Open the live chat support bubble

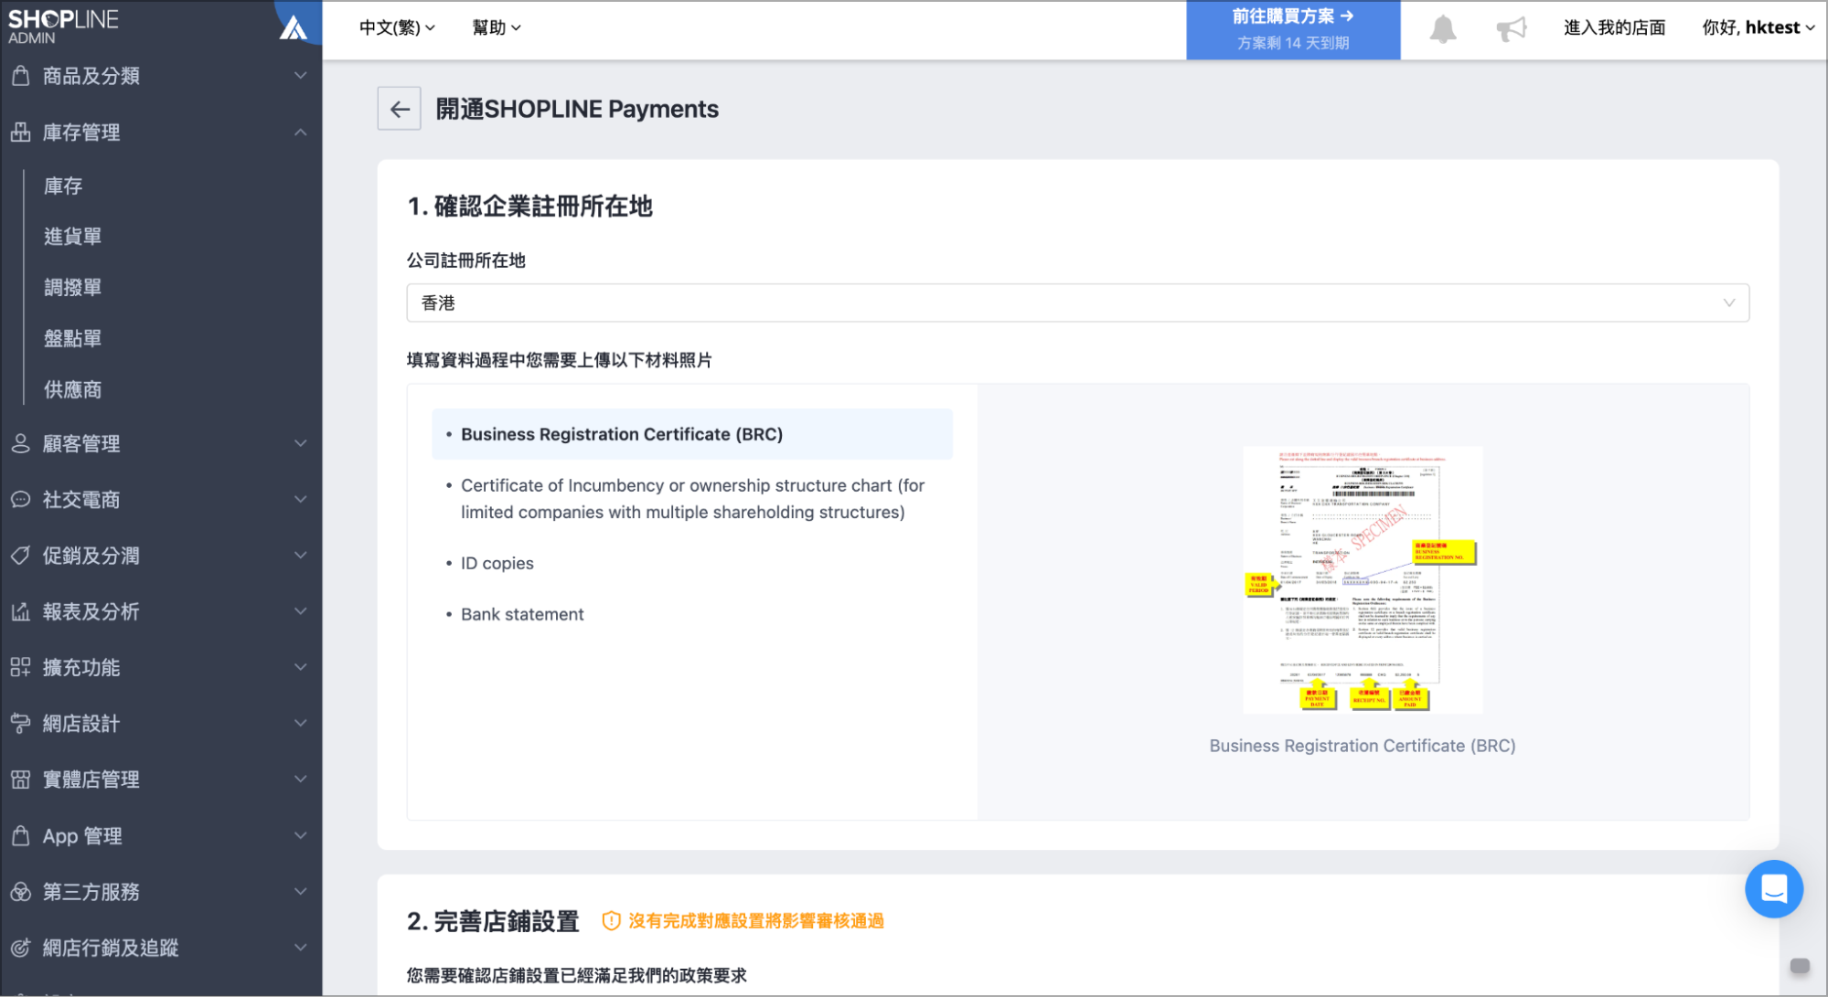(x=1773, y=888)
